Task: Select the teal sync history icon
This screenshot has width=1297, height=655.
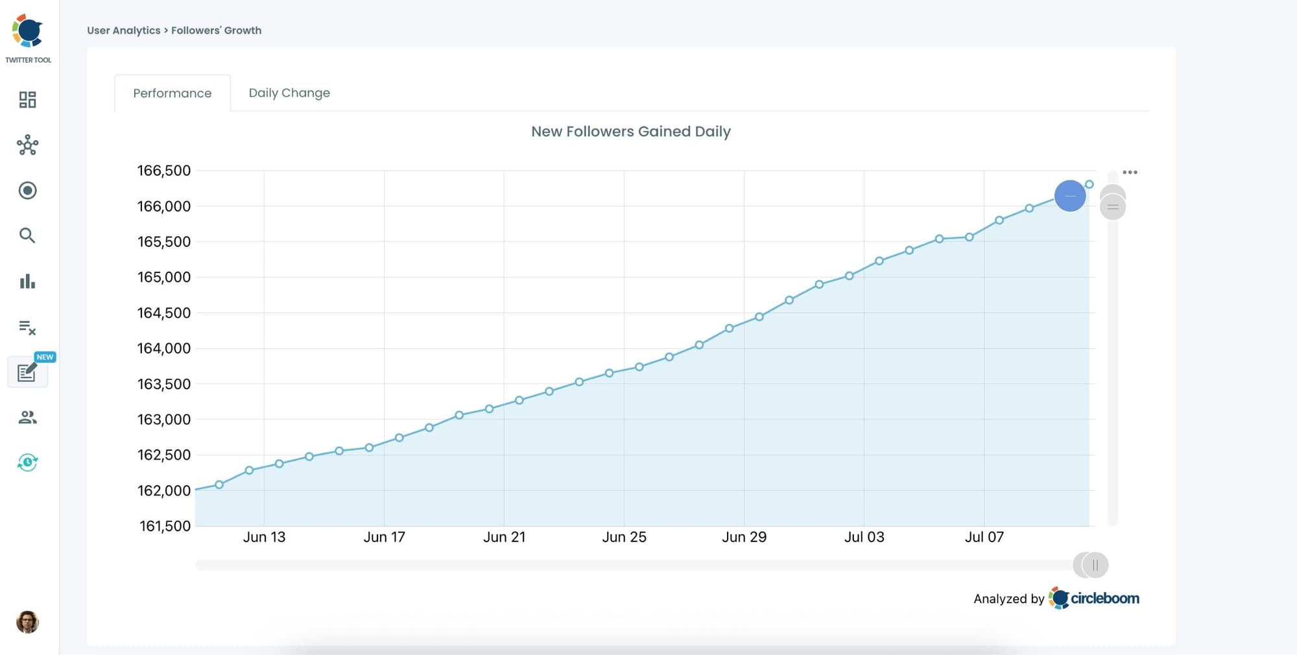Action: click(x=27, y=463)
